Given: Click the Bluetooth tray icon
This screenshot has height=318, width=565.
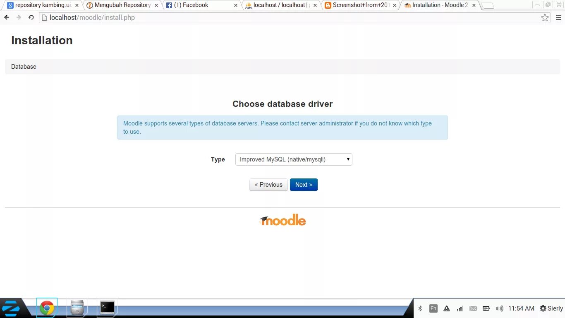Looking at the screenshot, I should pyautogui.click(x=420, y=308).
